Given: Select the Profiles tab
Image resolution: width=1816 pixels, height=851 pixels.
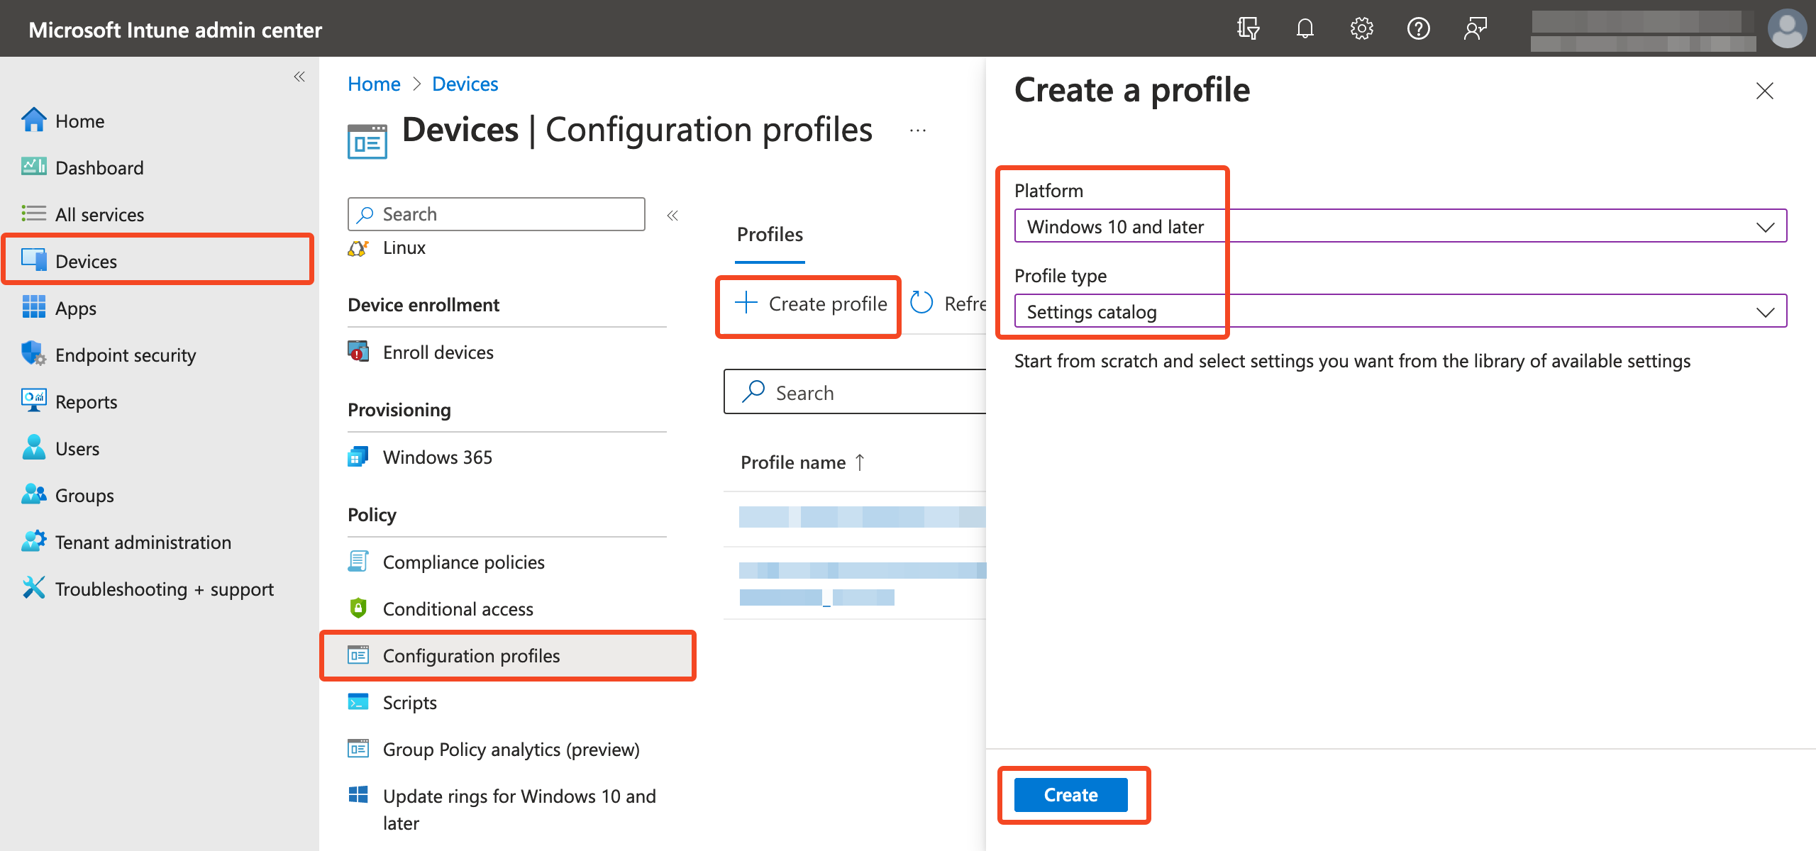Looking at the screenshot, I should [x=770, y=235].
